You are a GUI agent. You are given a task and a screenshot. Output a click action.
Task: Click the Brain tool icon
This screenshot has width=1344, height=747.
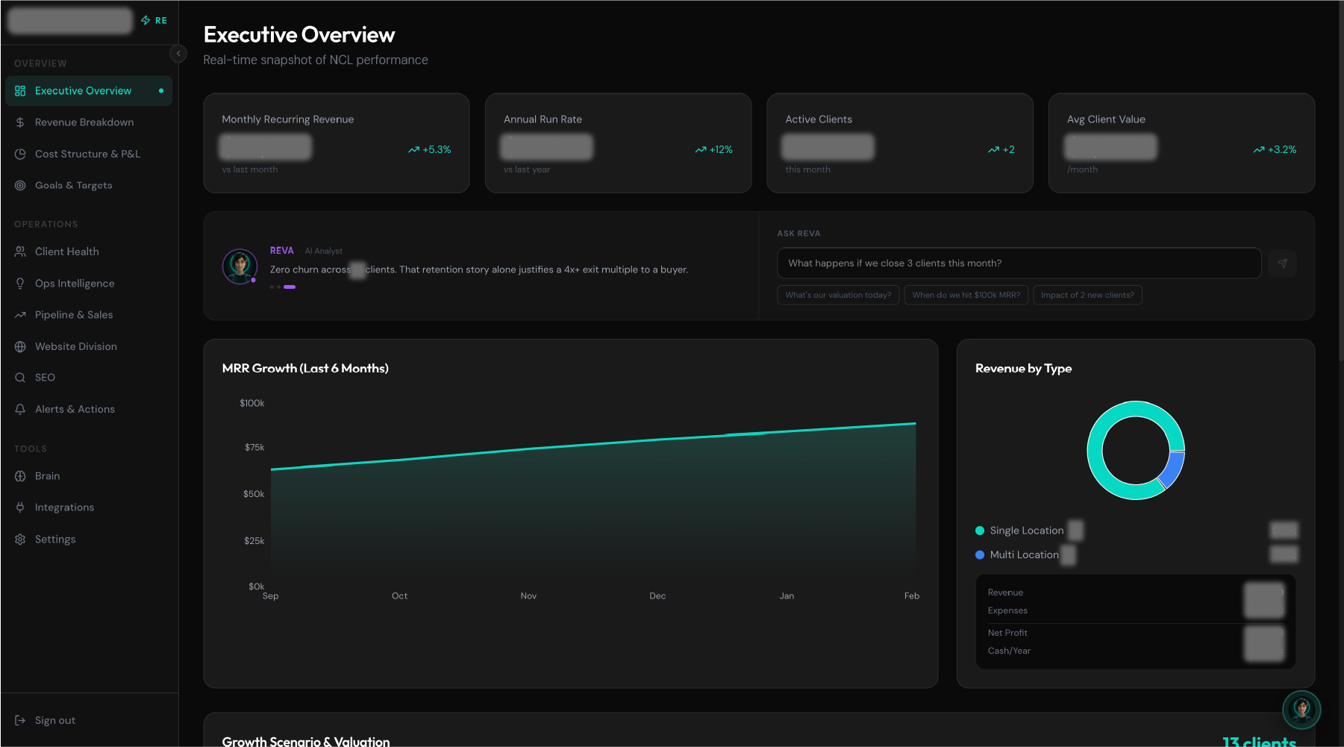pyautogui.click(x=20, y=475)
